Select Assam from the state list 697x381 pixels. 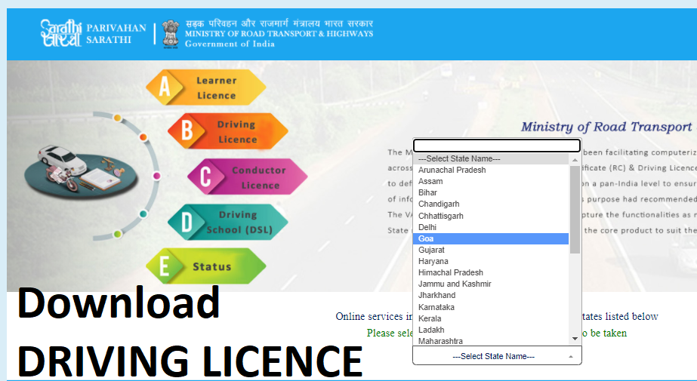(491, 181)
